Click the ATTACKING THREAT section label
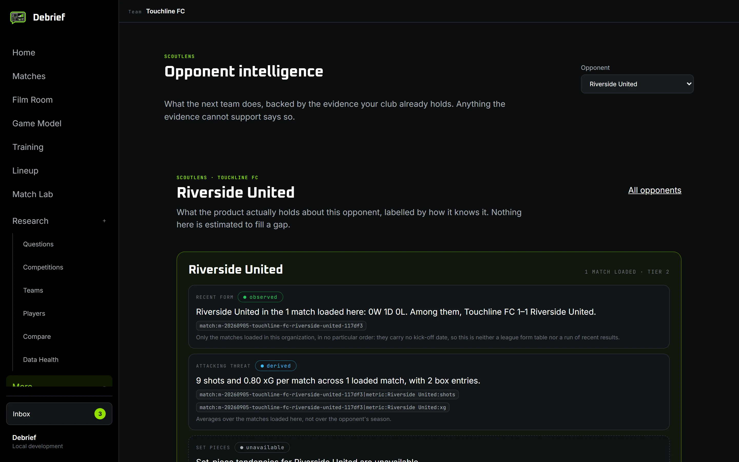Image resolution: width=739 pixels, height=462 pixels. 223,366
